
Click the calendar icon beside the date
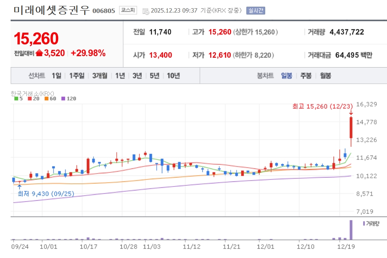[146, 11]
